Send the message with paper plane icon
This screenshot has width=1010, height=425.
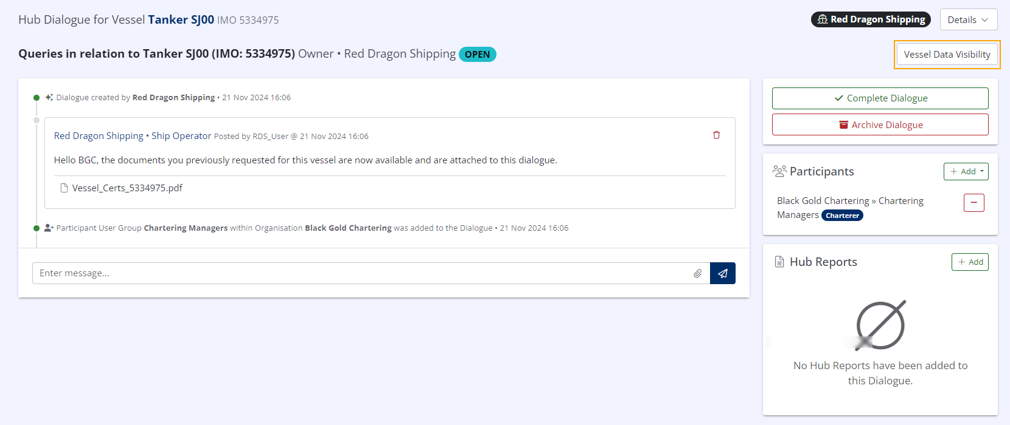point(722,274)
